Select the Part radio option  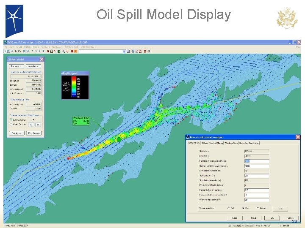click(243, 208)
